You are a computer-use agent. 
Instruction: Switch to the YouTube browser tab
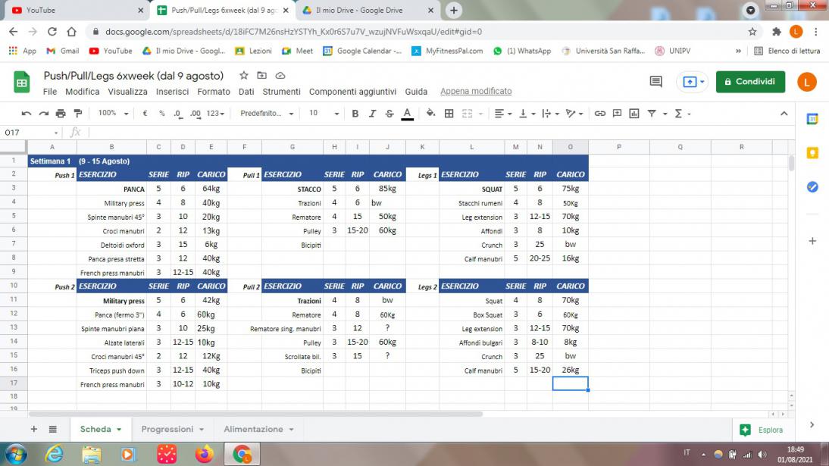point(77,10)
